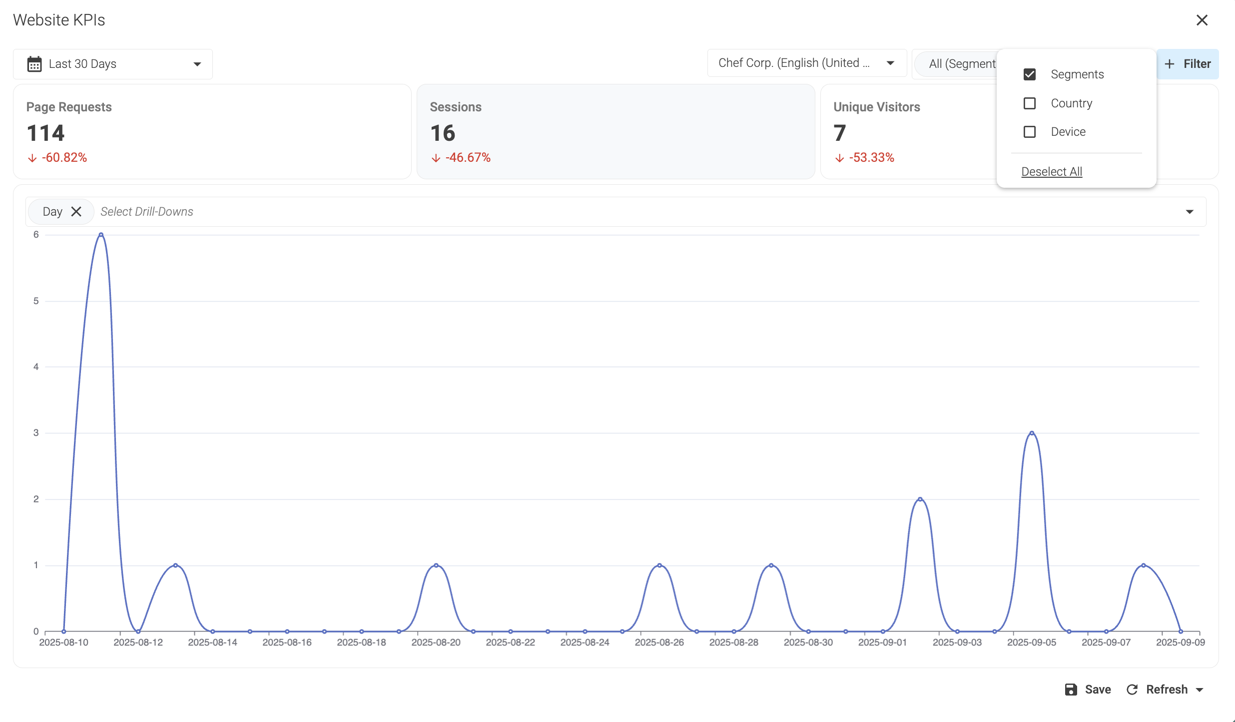Select the Sessions KPI card
The width and height of the screenshot is (1235, 722).
click(x=616, y=132)
